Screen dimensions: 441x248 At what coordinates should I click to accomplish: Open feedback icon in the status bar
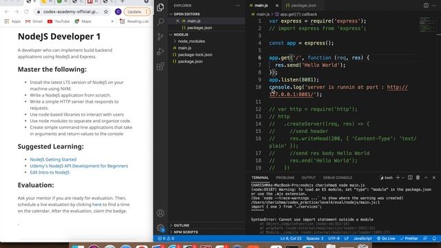(x=425, y=238)
